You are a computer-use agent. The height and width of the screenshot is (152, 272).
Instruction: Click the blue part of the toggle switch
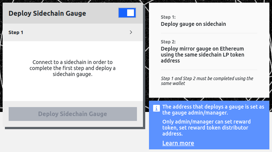(123, 13)
